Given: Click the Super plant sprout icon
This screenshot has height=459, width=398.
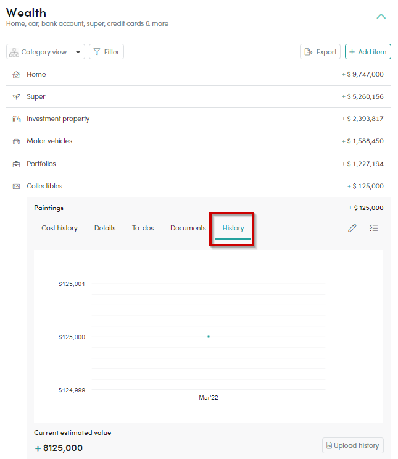Looking at the screenshot, I should 16,96.
